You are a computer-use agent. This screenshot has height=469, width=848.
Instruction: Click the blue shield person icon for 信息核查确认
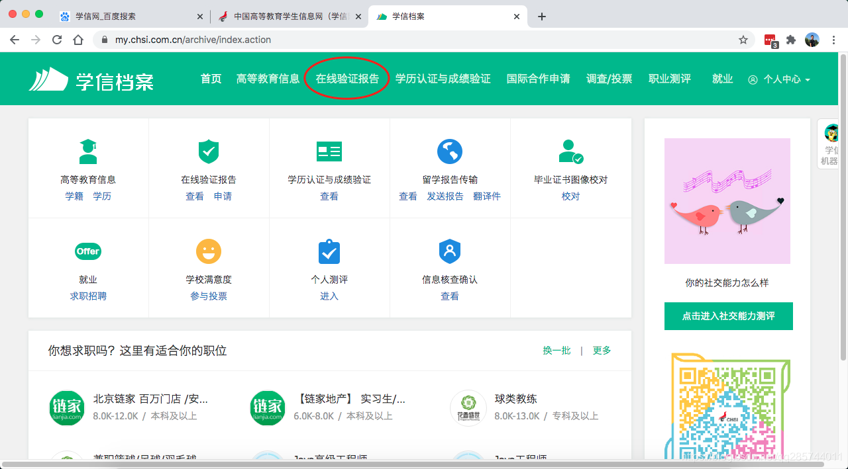click(x=450, y=251)
